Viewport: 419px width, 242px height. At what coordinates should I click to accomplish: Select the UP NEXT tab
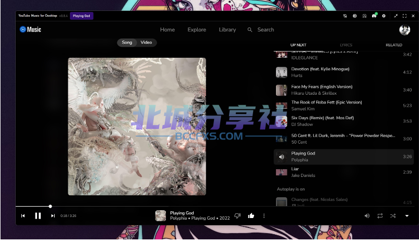298,45
